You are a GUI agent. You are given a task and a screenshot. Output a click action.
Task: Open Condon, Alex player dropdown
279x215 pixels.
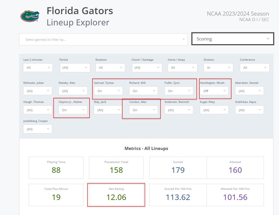(143, 110)
